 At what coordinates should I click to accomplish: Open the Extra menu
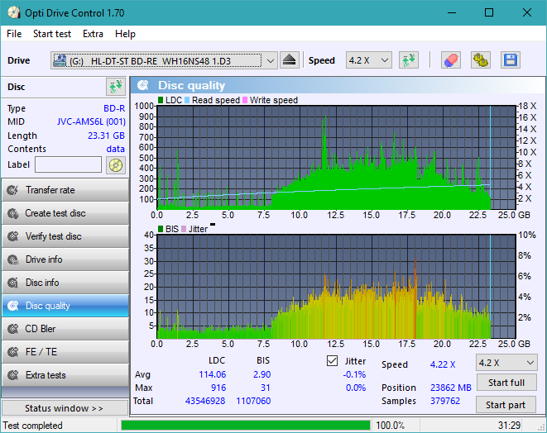pos(93,34)
